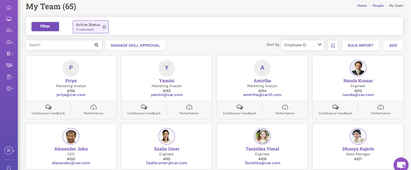Open the speedometer icon in sidebar
The image size is (411, 170).
click(9, 42)
